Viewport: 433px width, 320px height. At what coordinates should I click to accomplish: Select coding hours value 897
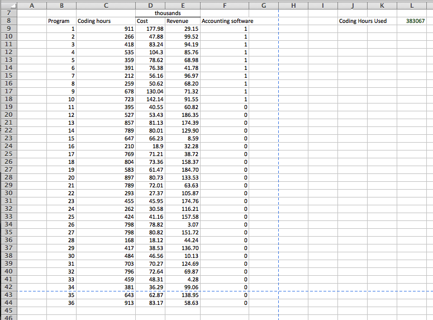click(x=106, y=177)
